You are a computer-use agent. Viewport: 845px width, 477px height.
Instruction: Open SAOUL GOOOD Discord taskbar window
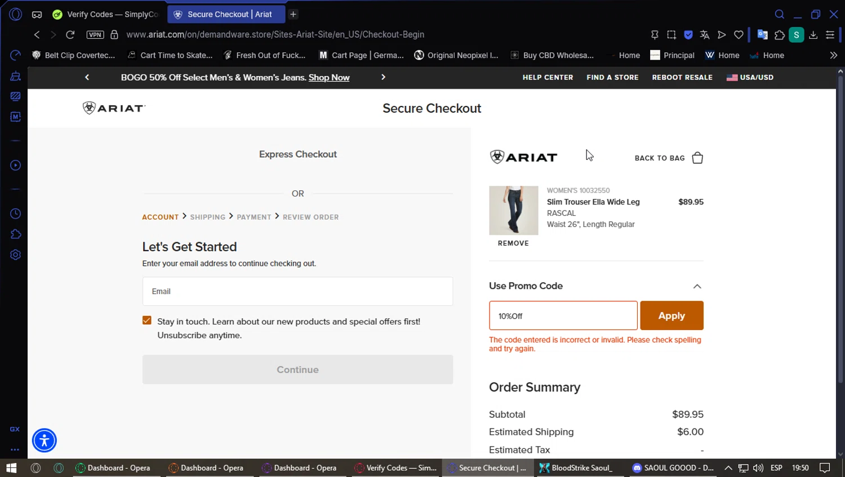(673, 468)
